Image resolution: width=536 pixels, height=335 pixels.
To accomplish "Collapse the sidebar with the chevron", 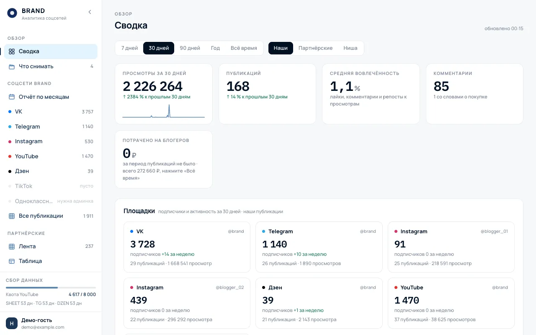I will (90, 12).
